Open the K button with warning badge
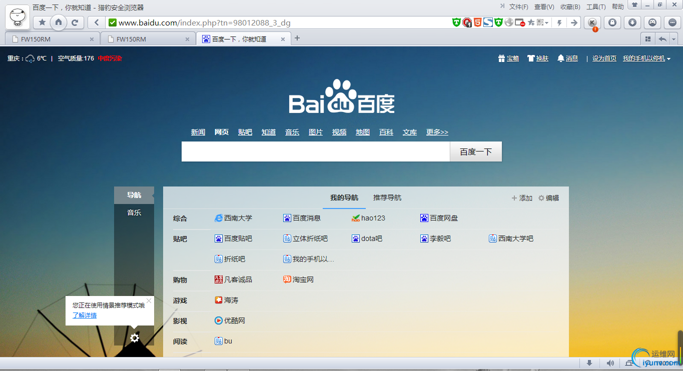This screenshot has height=371, width=683. click(x=592, y=22)
